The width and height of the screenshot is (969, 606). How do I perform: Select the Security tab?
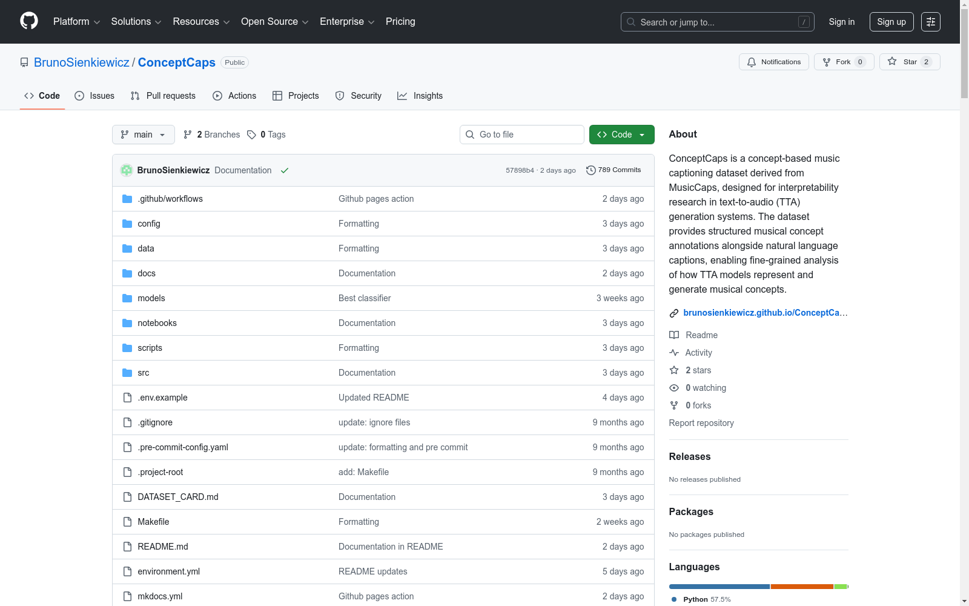click(x=359, y=96)
